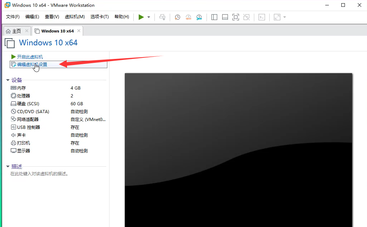Image resolution: width=367 pixels, height=227 pixels.
Task: Toggle the library sidebar panel visibility
Action: pos(214,17)
